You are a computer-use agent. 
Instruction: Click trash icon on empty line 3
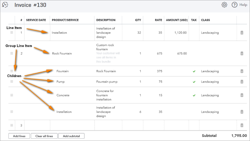pyautogui.click(x=242, y=125)
